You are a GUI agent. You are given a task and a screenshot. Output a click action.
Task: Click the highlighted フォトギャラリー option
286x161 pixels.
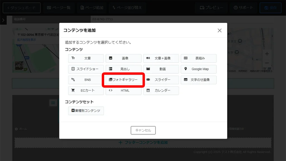[x=123, y=80]
